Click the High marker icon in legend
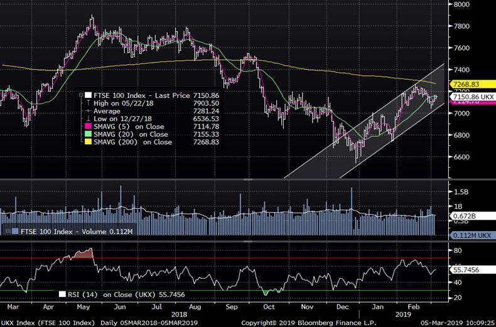Viewport: 496px width, 327px height. coord(88,103)
